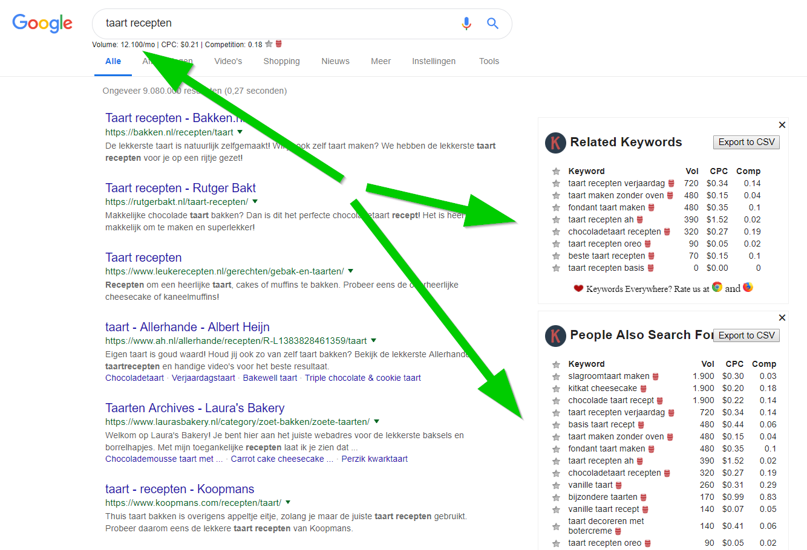Close the People Also Search For panel
The width and height of the screenshot is (807, 550).
[782, 317]
